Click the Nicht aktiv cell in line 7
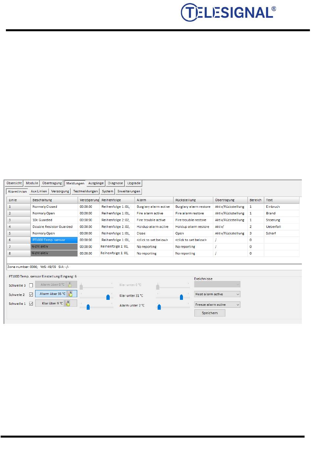This screenshot has height=456, width=312. coord(54,247)
